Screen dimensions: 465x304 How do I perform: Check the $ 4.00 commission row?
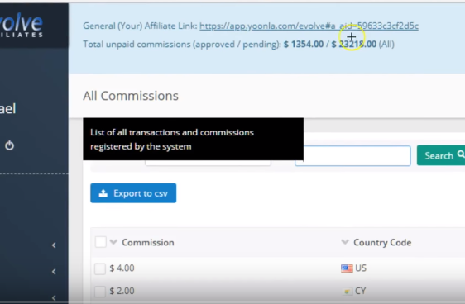(100, 268)
